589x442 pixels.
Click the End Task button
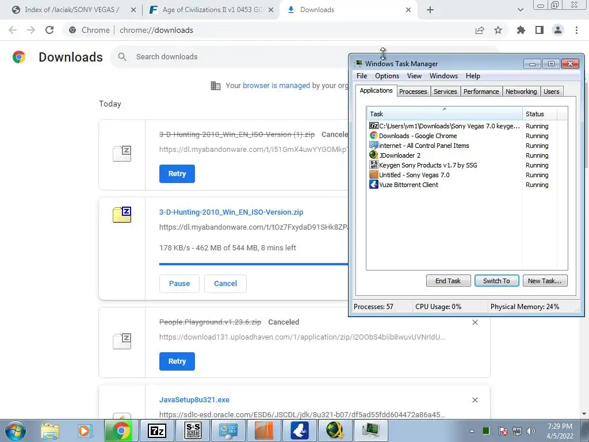[448, 281]
